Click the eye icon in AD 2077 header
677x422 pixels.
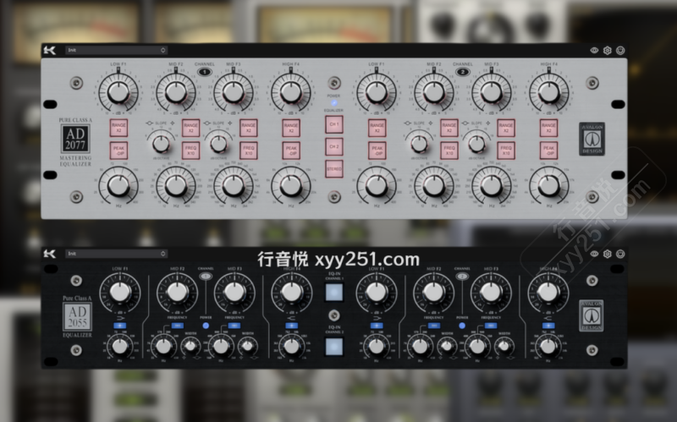click(595, 51)
